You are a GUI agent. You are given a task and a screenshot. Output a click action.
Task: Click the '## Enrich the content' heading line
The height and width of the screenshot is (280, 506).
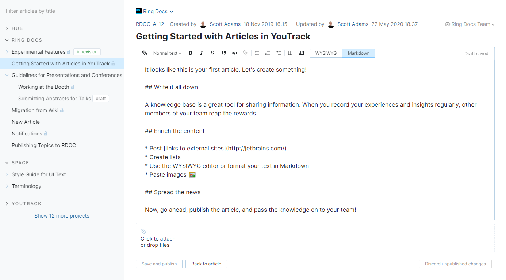[x=175, y=131]
